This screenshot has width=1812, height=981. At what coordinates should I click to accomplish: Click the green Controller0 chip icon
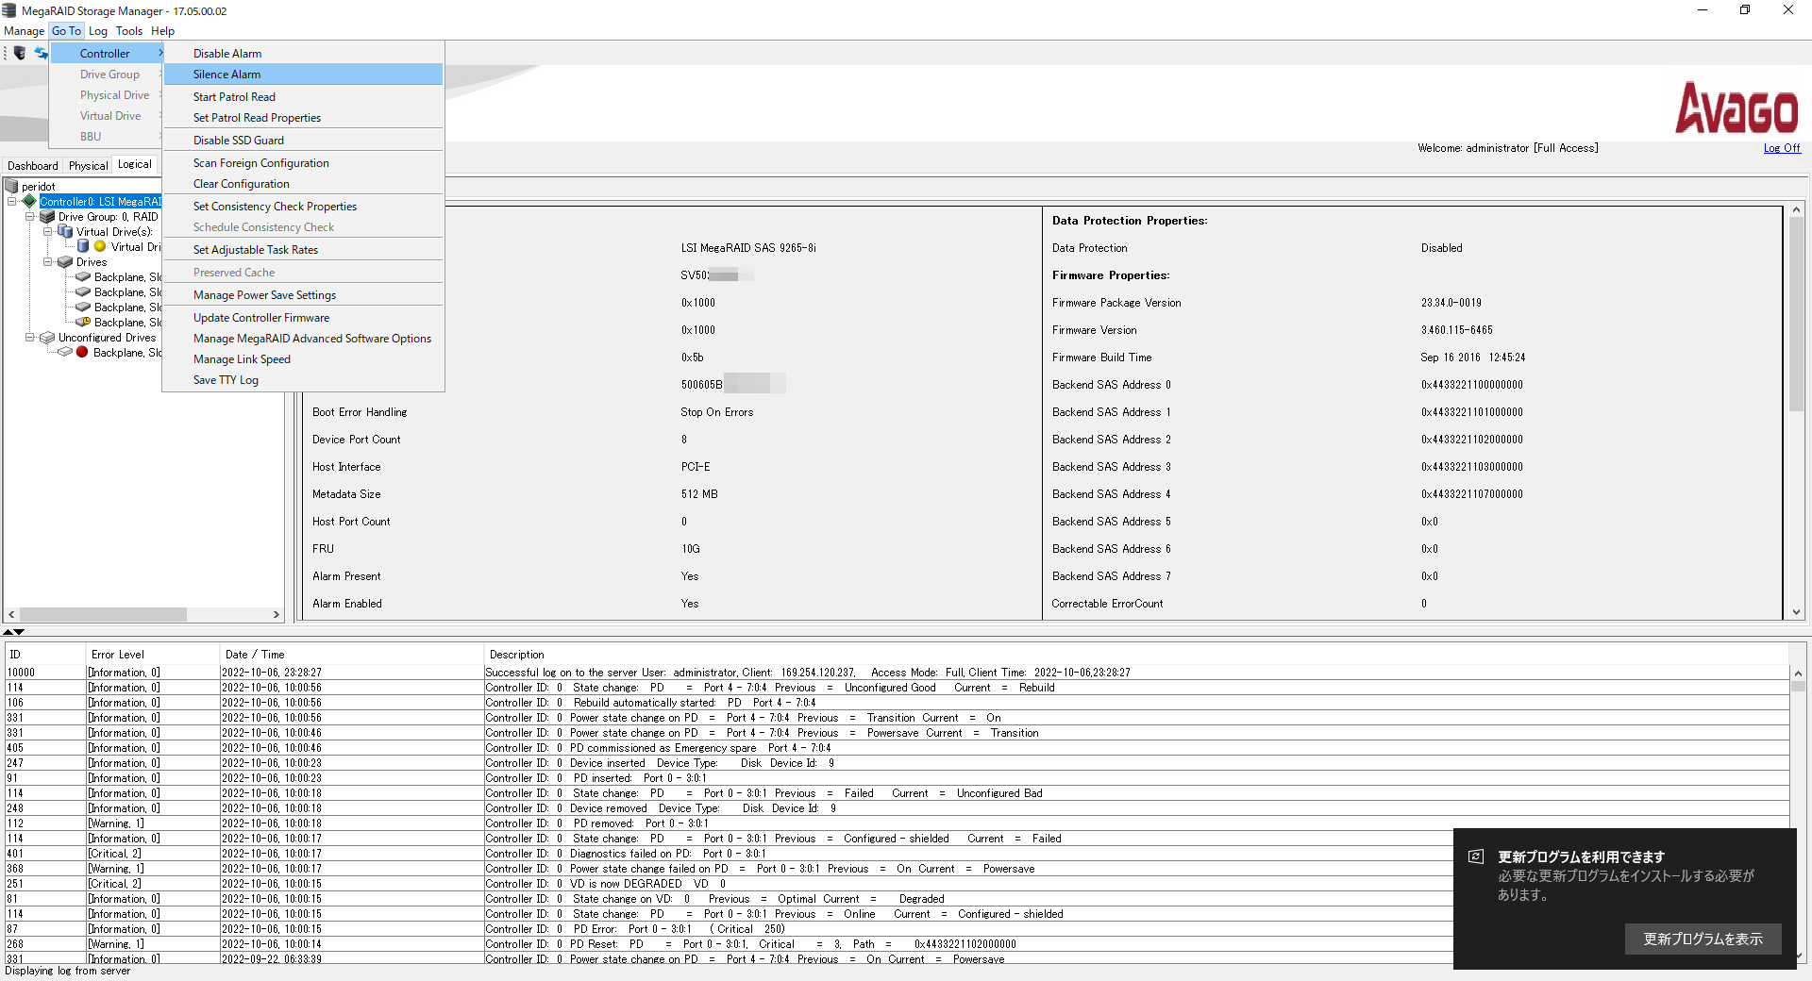pos(29,202)
